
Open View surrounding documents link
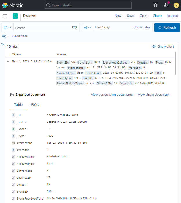point(112,95)
